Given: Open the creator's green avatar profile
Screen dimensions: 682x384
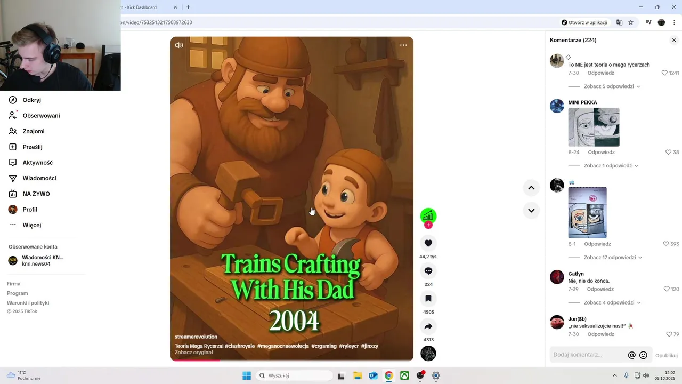Looking at the screenshot, I should click(428, 215).
